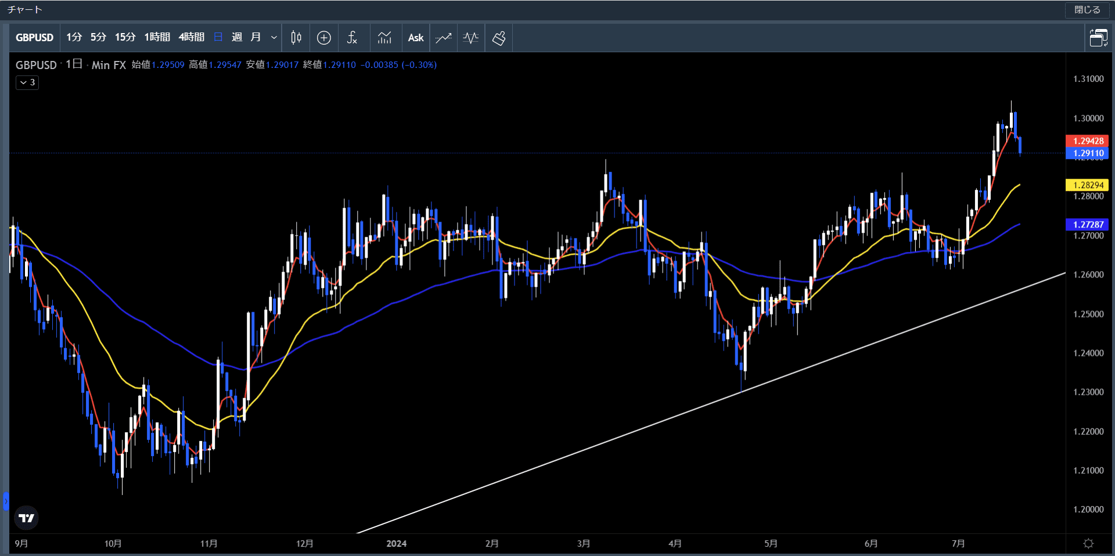This screenshot has width=1115, height=556.
Task: Click the GBPUSD symbol button
Action: 34,38
